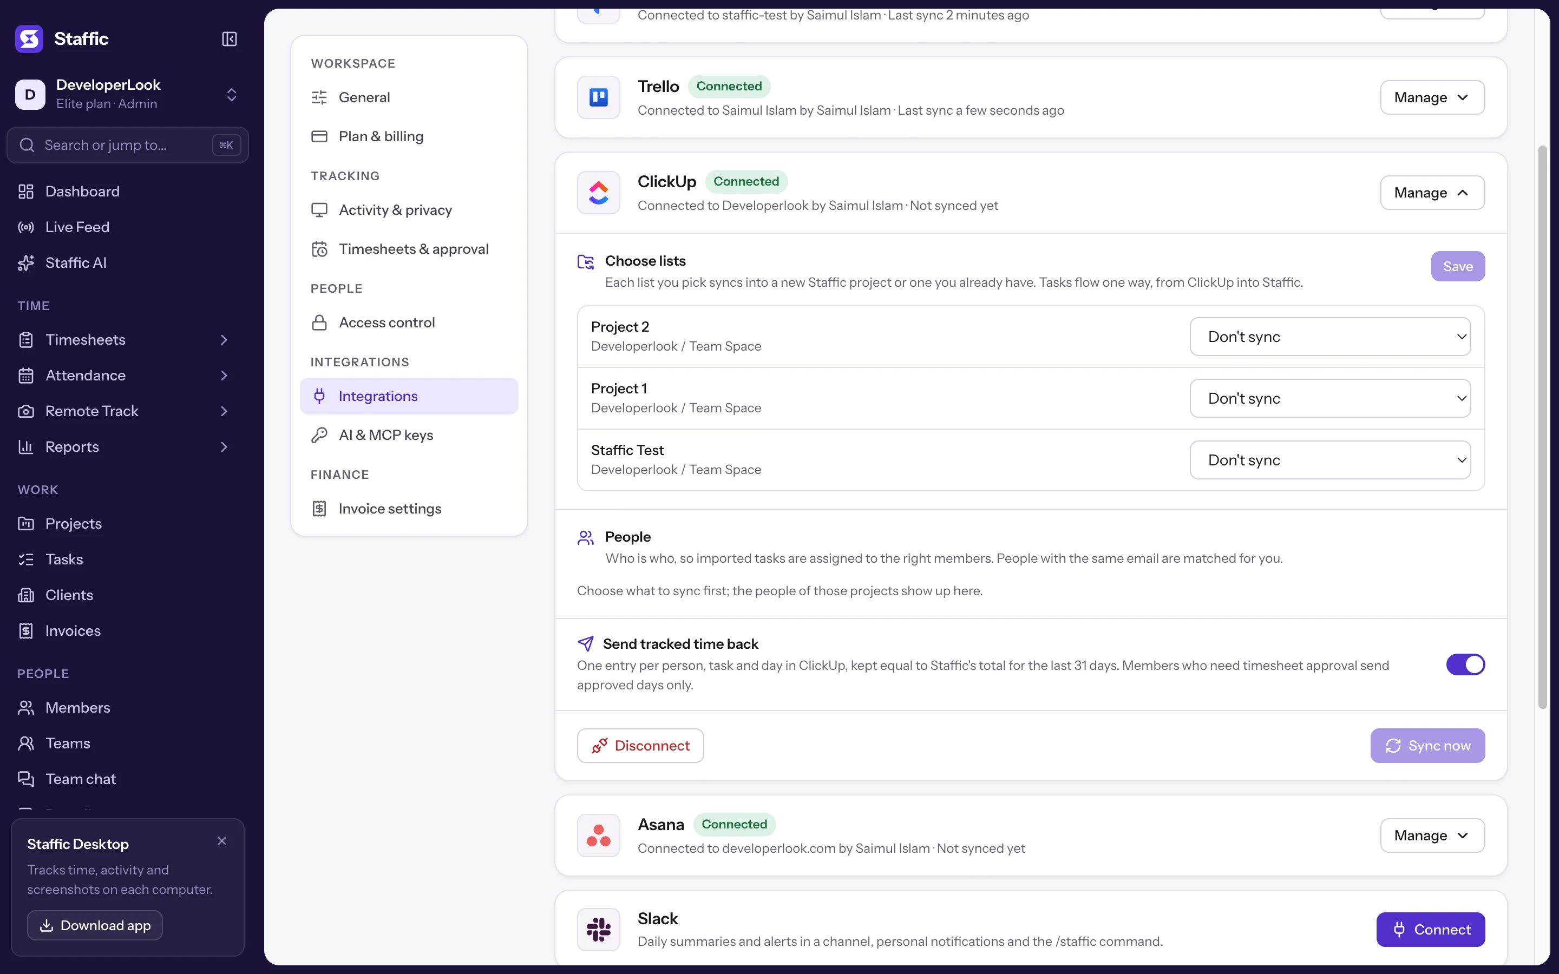Click the Asana logo icon

[599, 835]
